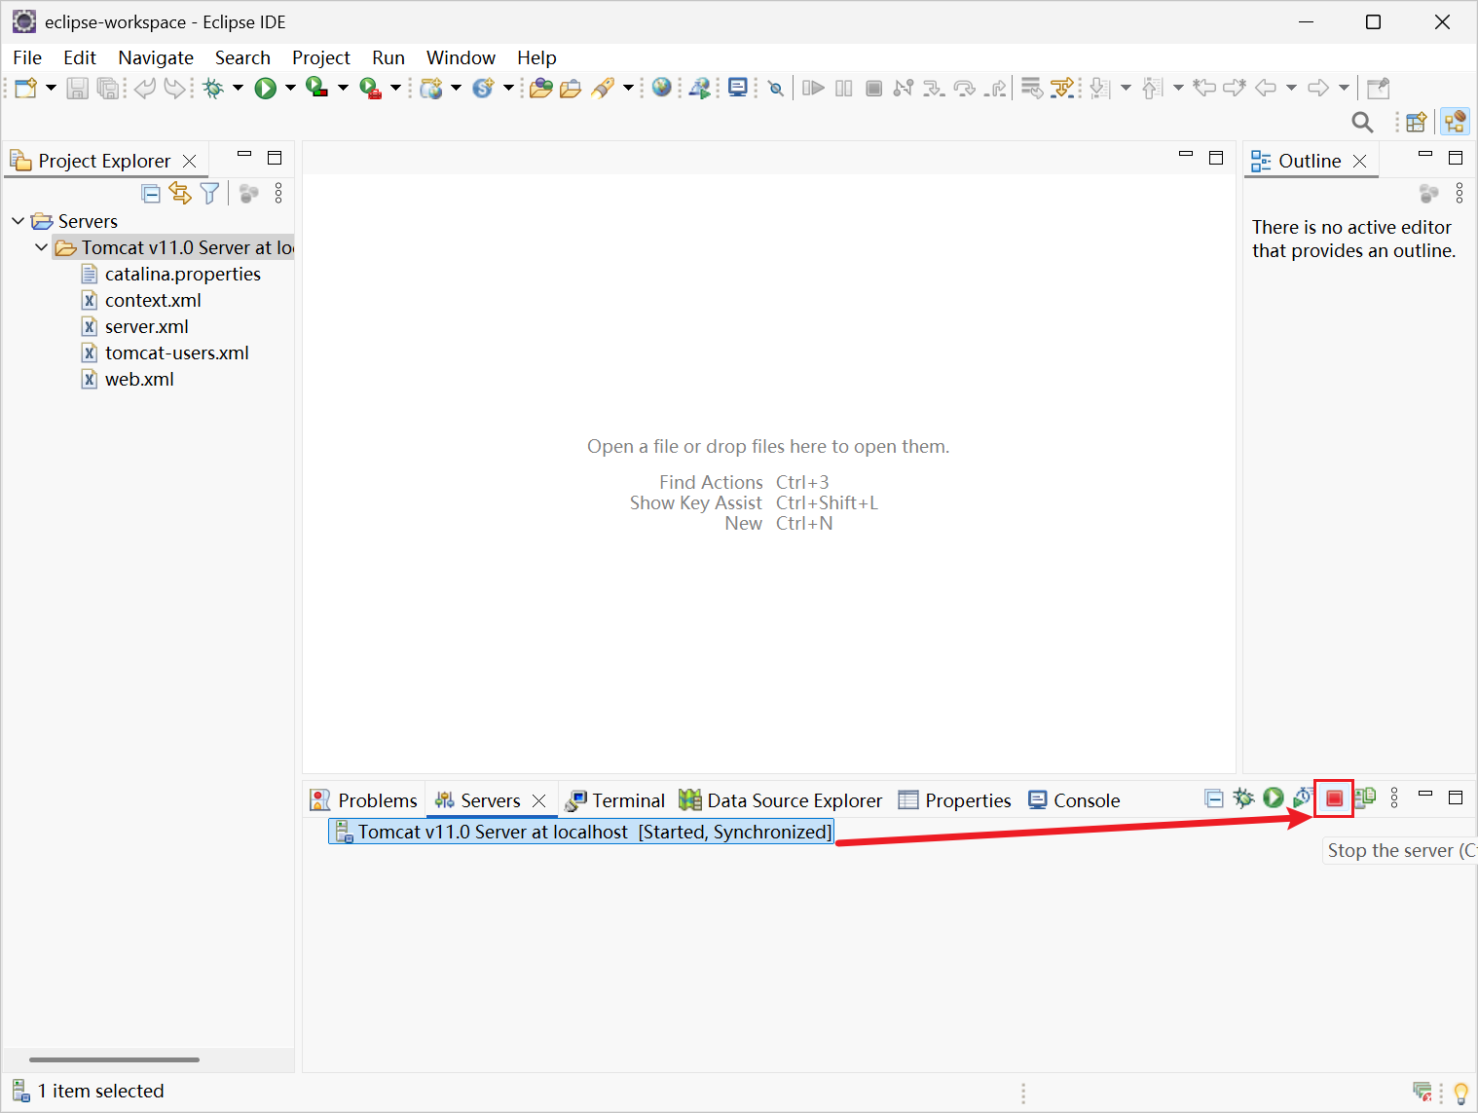
Task: Collapse the Servers tree node
Action: [x=18, y=221]
